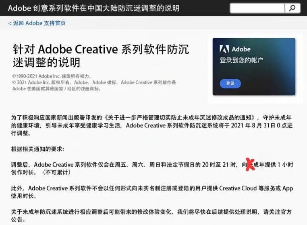Click into the search input field
Image resolution: width=307 pixels, height=225 pixels.
coord(257,8)
